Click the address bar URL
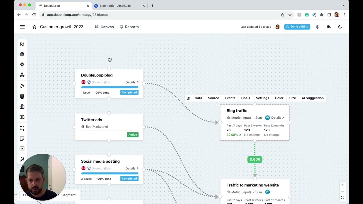Image resolution: width=363 pixels, height=204 pixels. click(77, 15)
